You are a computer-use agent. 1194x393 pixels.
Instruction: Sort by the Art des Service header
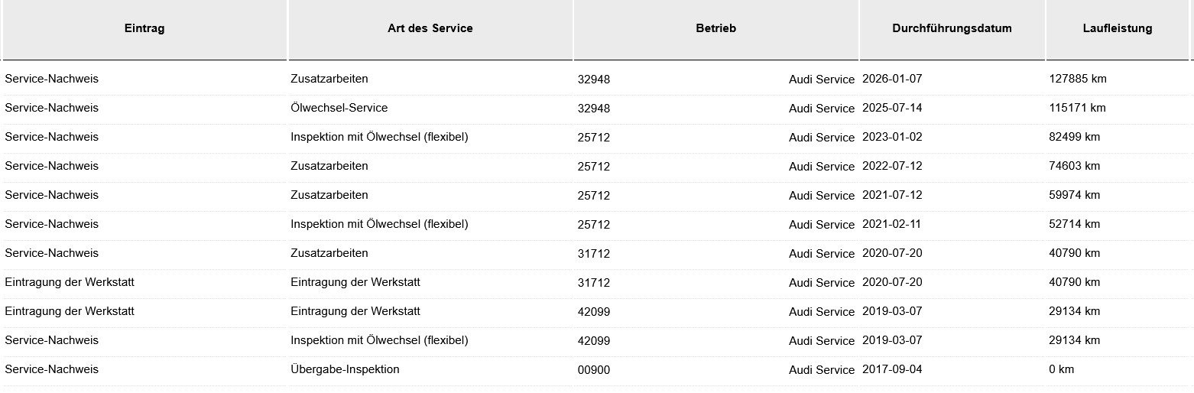pyautogui.click(x=430, y=28)
